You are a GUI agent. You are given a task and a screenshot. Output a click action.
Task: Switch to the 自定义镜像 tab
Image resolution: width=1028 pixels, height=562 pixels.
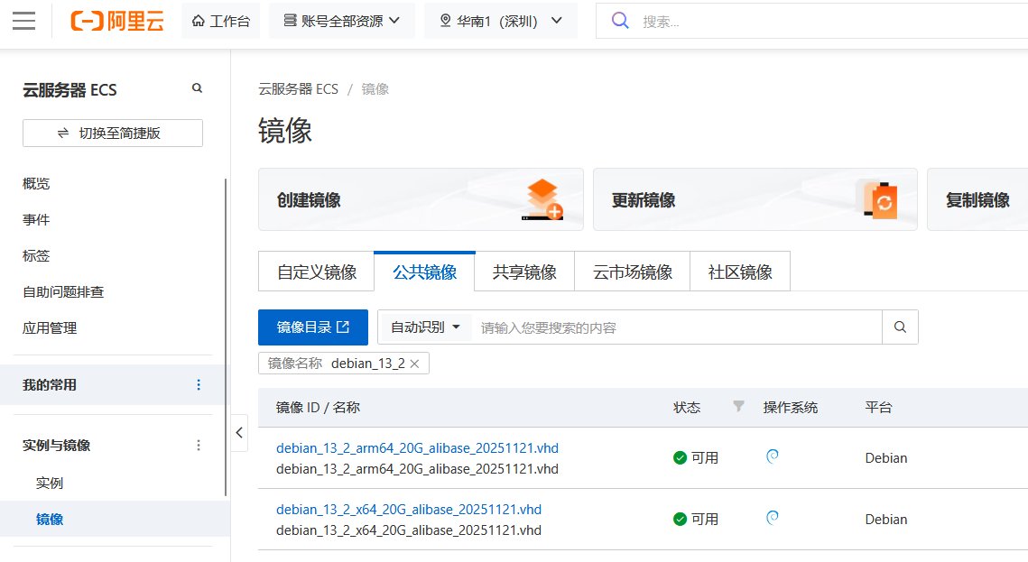pos(317,272)
